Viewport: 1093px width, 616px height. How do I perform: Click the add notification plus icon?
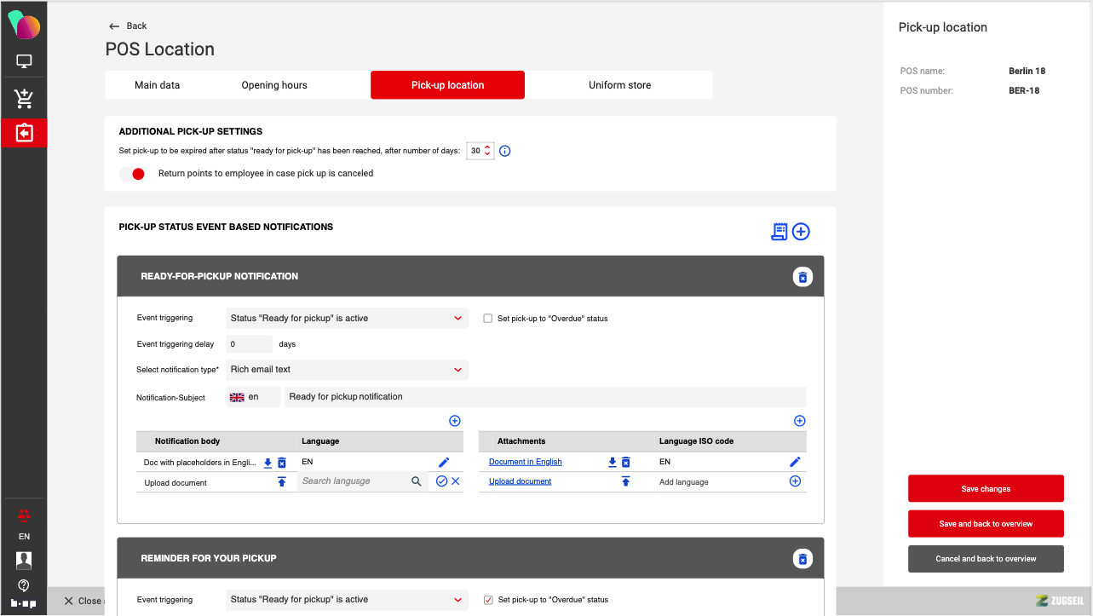[x=801, y=232]
